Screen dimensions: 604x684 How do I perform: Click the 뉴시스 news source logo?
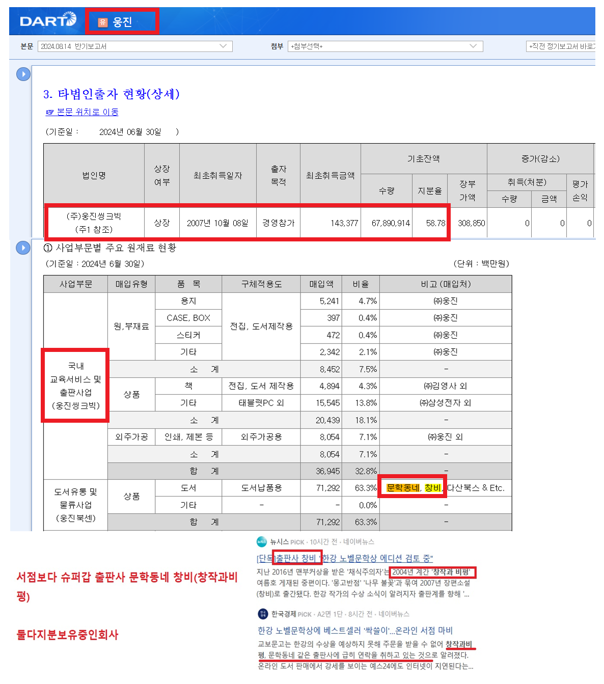262,542
